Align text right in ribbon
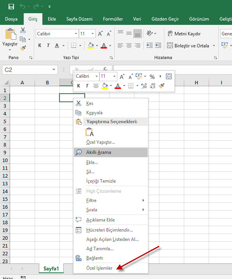This screenshot has width=232, height=279. tap(138, 45)
